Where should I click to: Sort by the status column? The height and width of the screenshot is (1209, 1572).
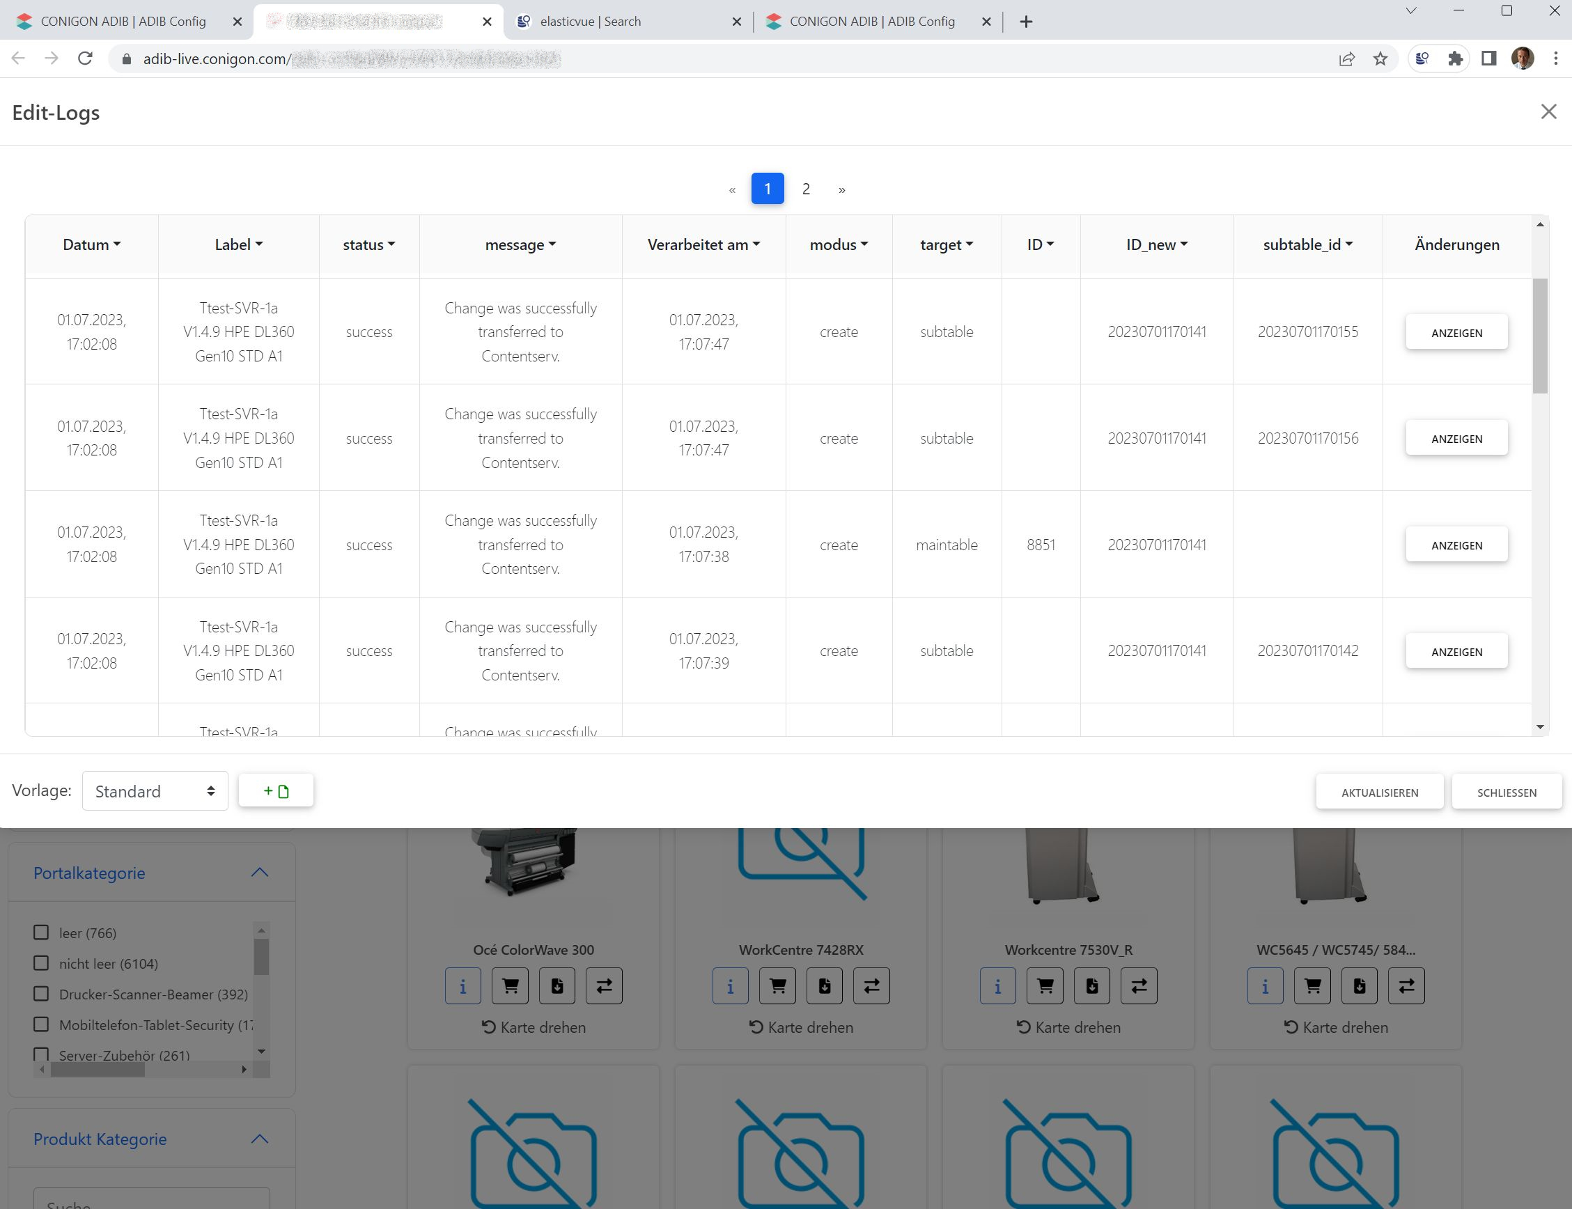pos(368,244)
